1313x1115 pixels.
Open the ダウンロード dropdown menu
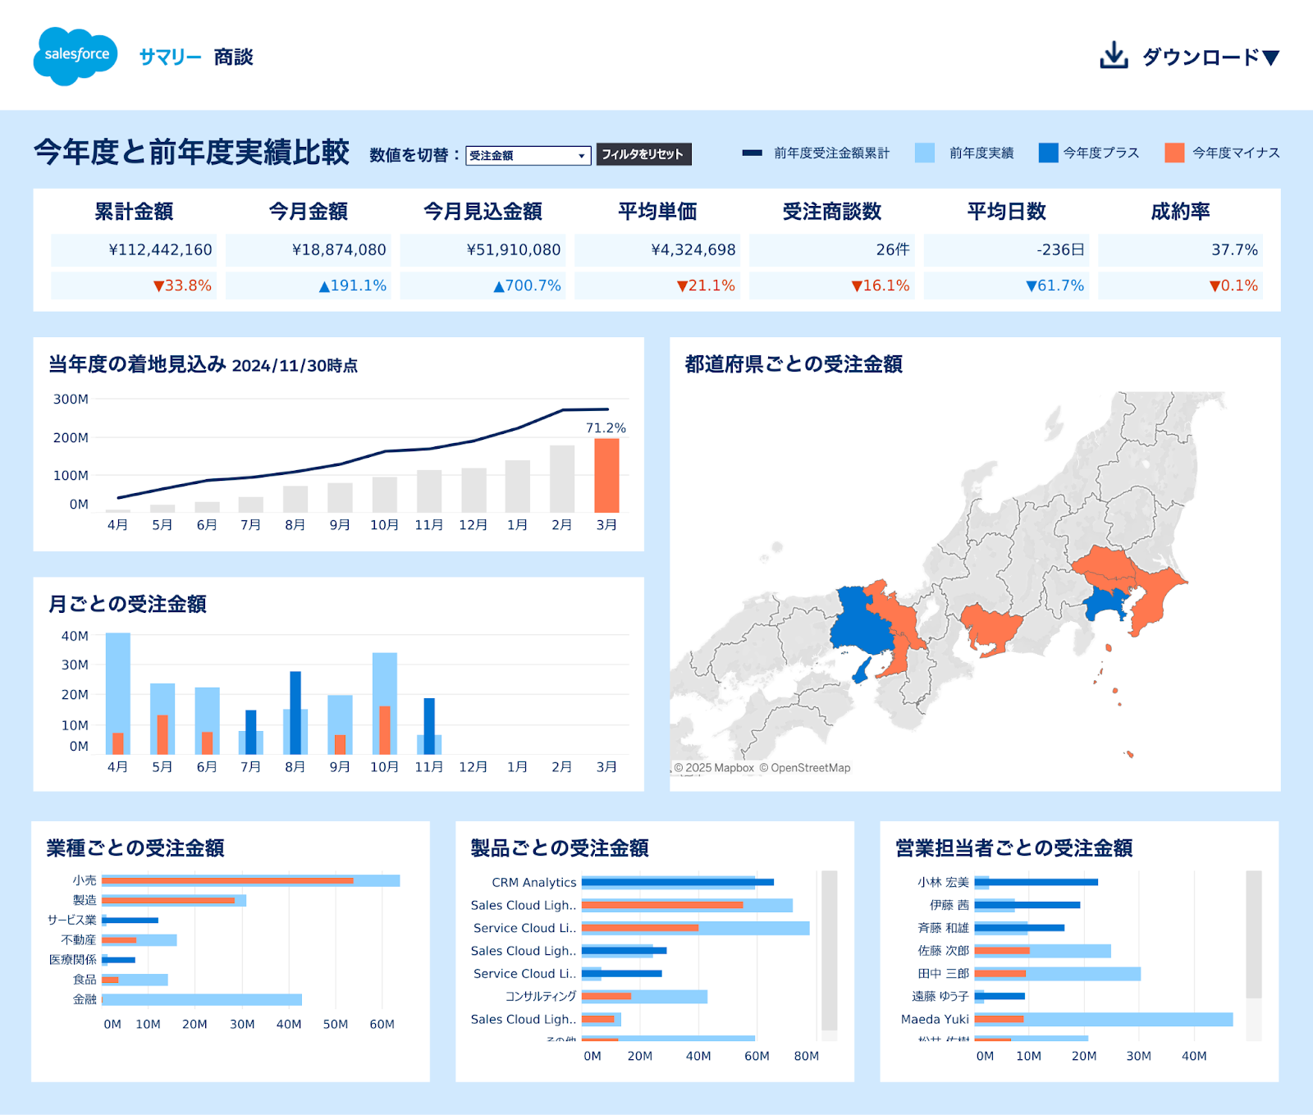(x=1210, y=57)
